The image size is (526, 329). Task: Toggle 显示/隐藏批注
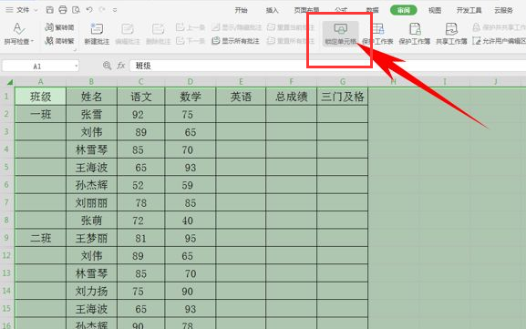point(236,27)
